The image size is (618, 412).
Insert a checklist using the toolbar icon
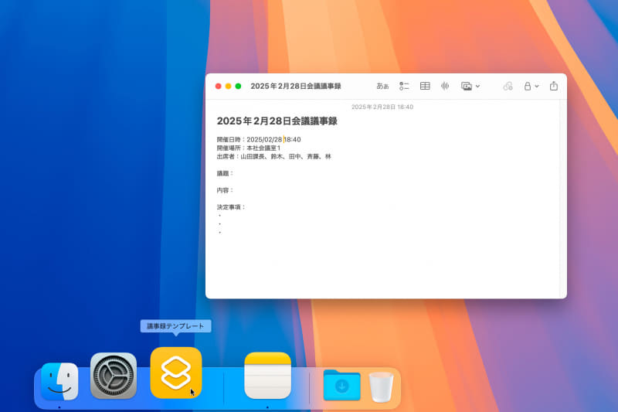point(404,86)
